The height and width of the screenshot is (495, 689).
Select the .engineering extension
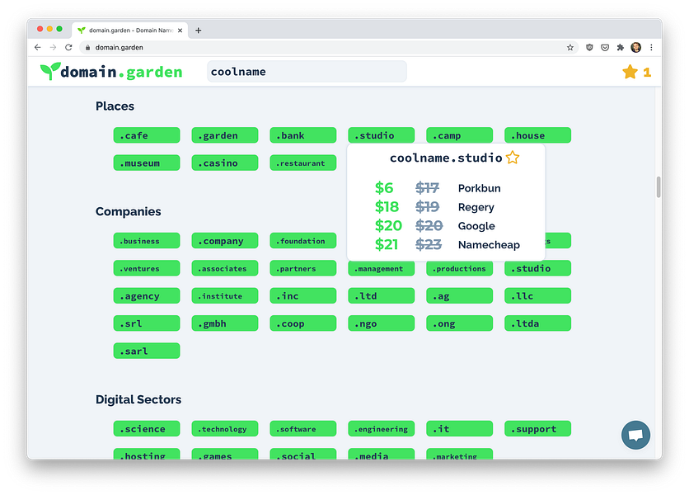[x=382, y=428]
